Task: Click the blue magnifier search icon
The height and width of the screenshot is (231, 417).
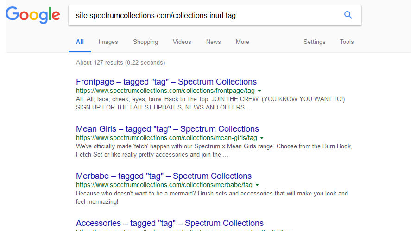Action: click(348, 15)
